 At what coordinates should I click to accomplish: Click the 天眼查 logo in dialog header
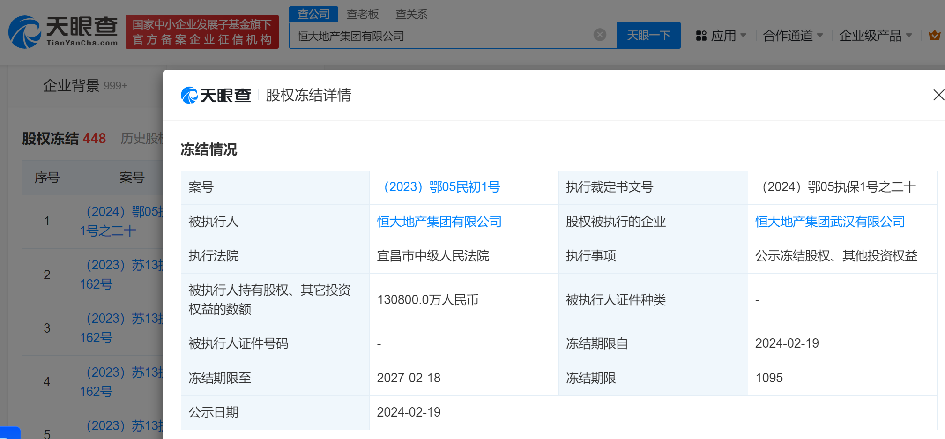216,96
